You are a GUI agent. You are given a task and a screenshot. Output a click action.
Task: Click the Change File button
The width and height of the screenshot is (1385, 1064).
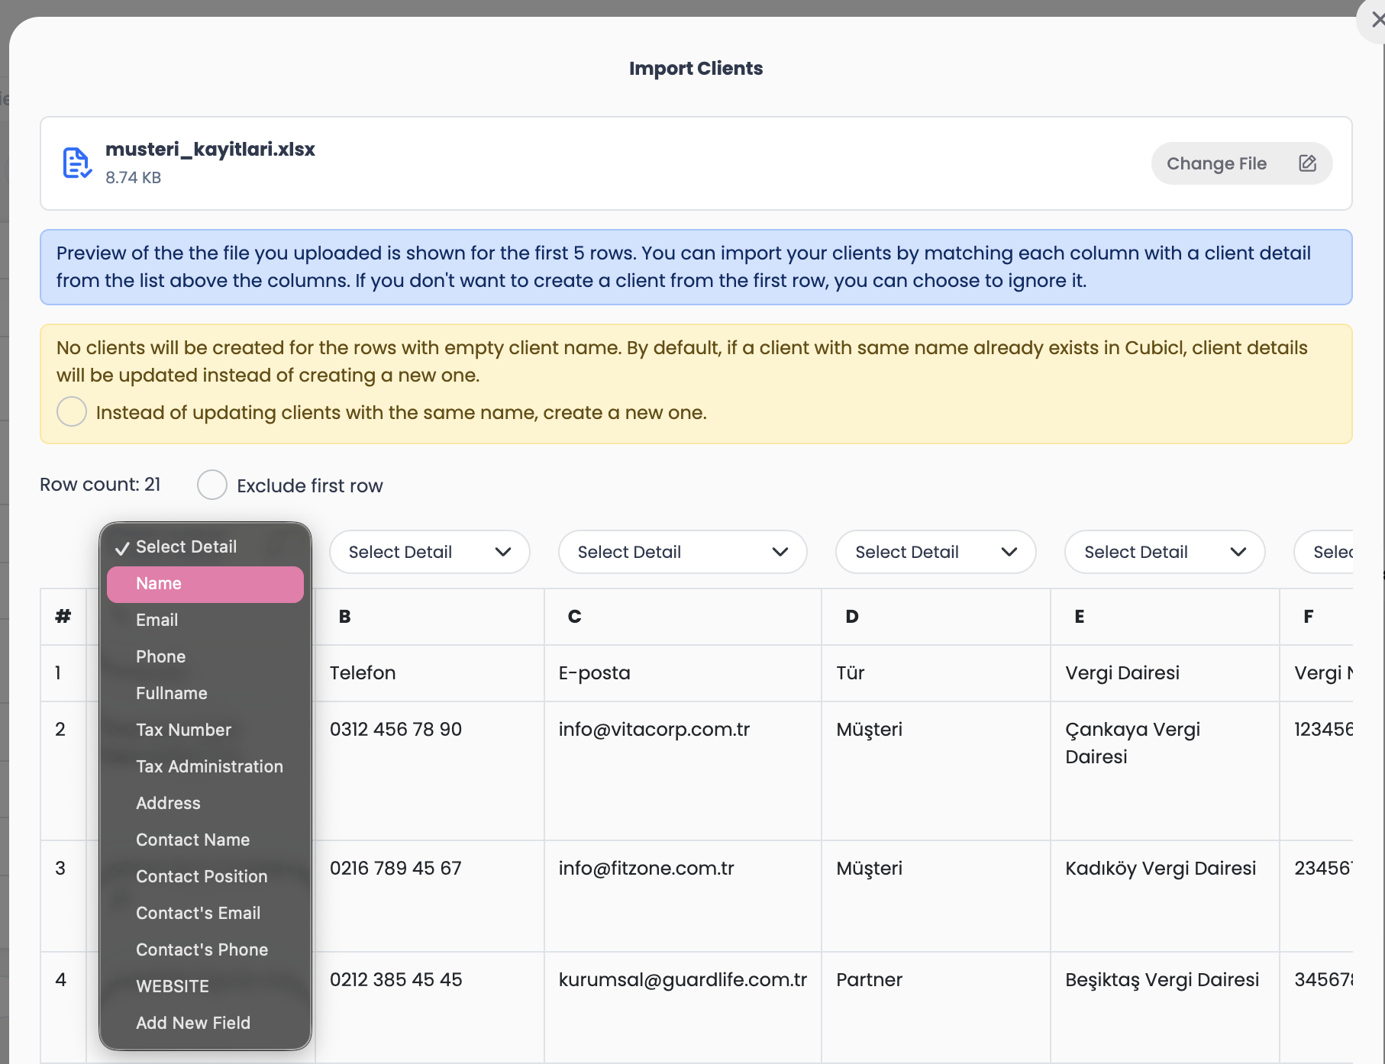(1241, 163)
